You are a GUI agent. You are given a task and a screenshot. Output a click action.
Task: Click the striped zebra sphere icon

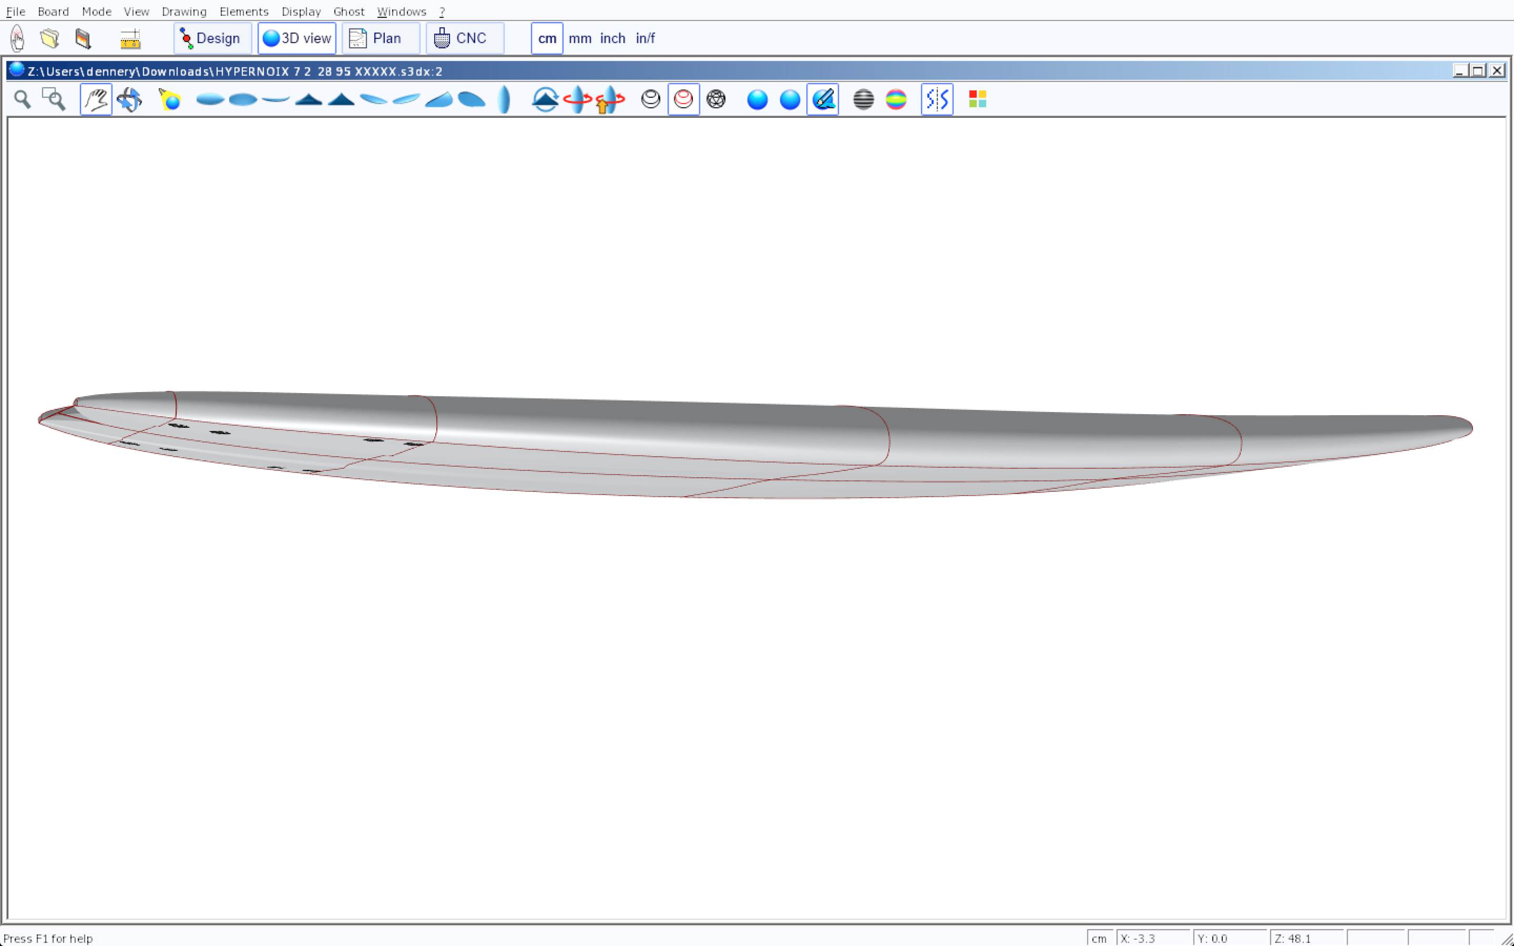click(x=863, y=99)
